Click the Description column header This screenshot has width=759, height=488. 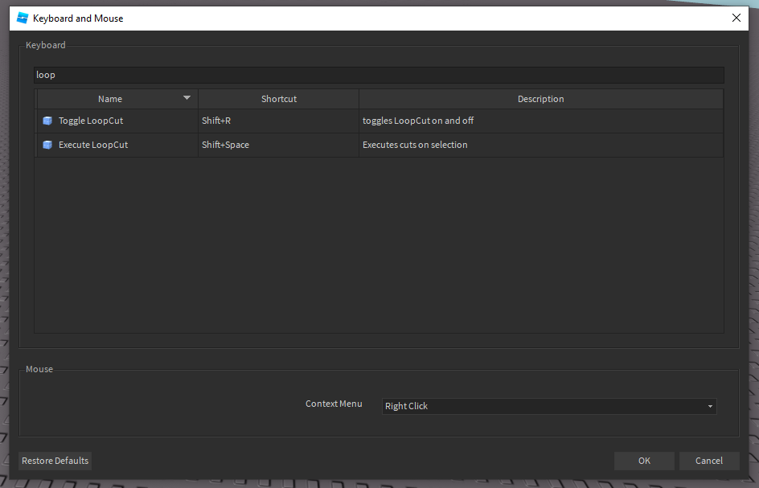(x=540, y=99)
